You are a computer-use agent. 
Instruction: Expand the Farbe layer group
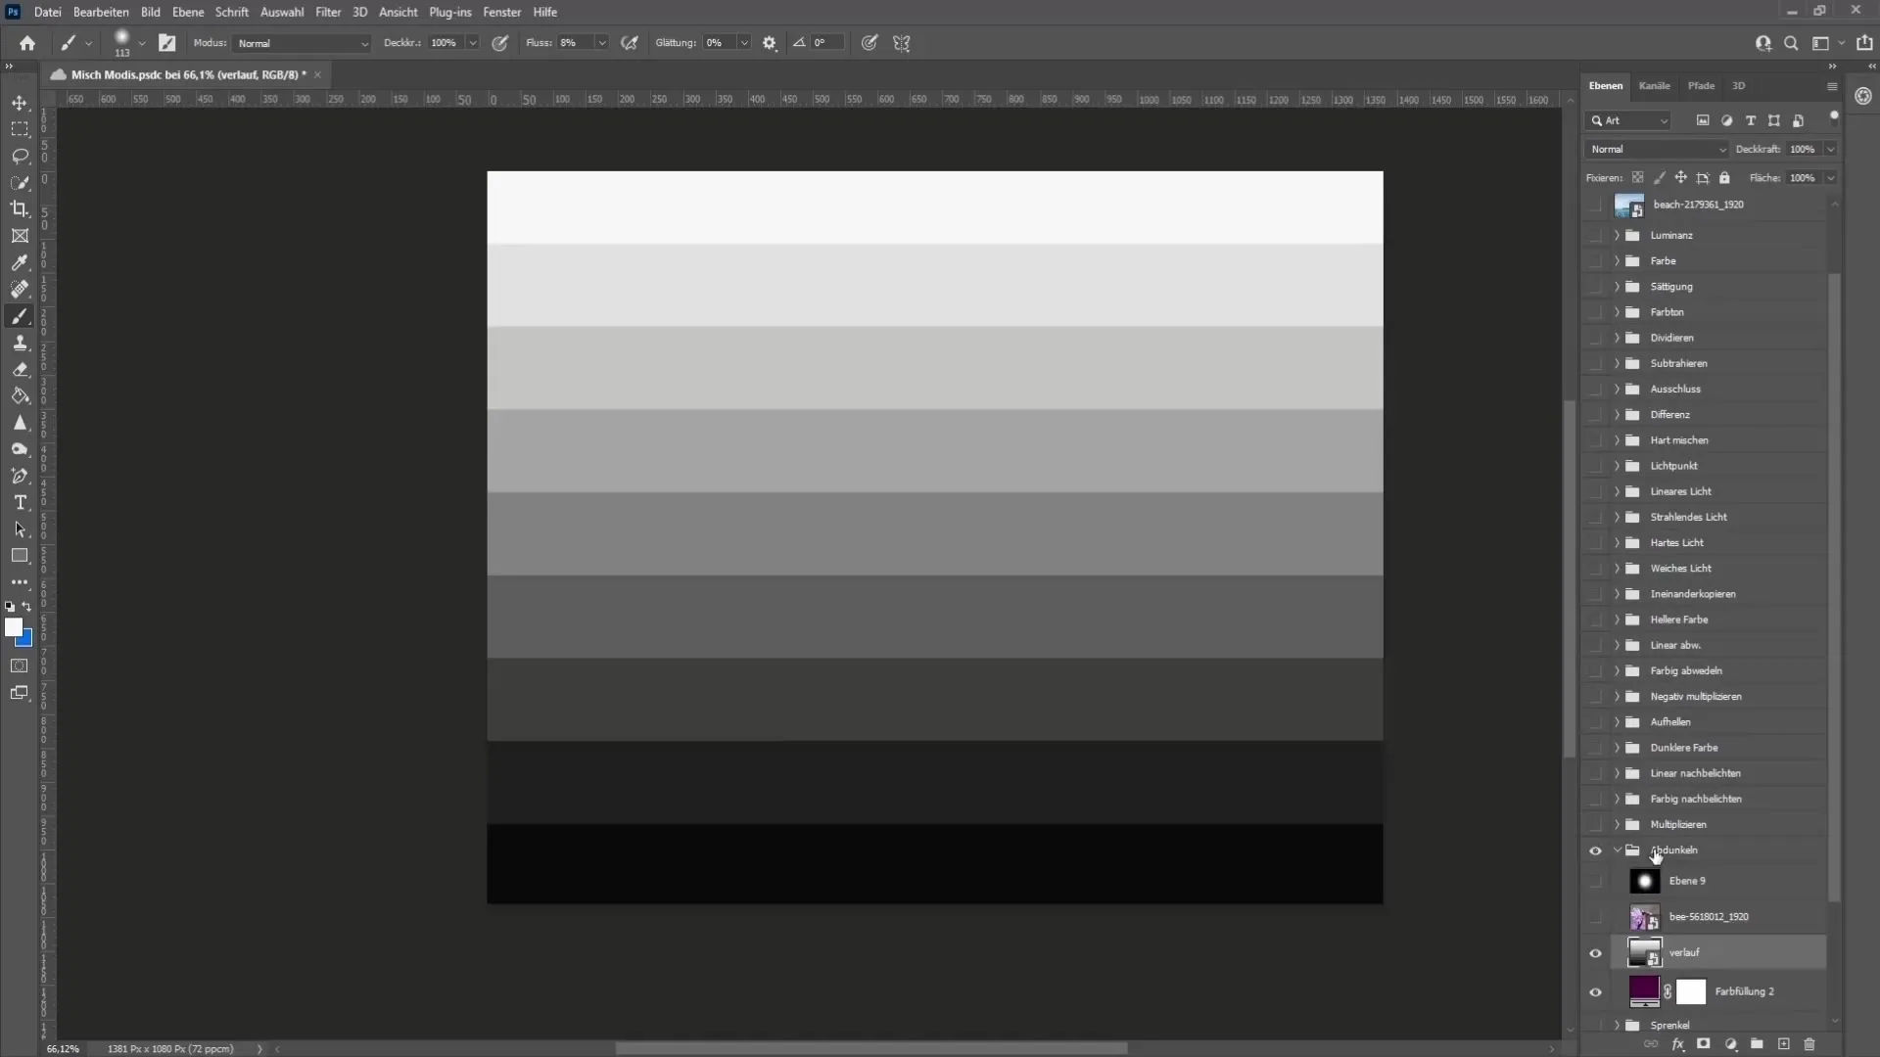pyautogui.click(x=1618, y=260)
